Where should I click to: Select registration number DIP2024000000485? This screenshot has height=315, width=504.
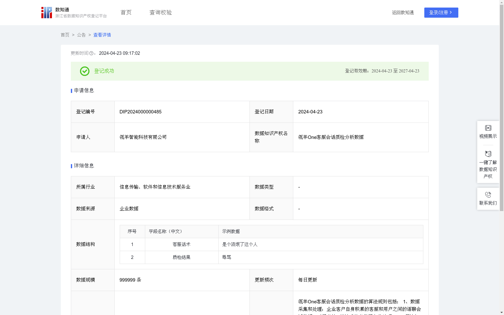pyautogui.click(x=140, y=112)
